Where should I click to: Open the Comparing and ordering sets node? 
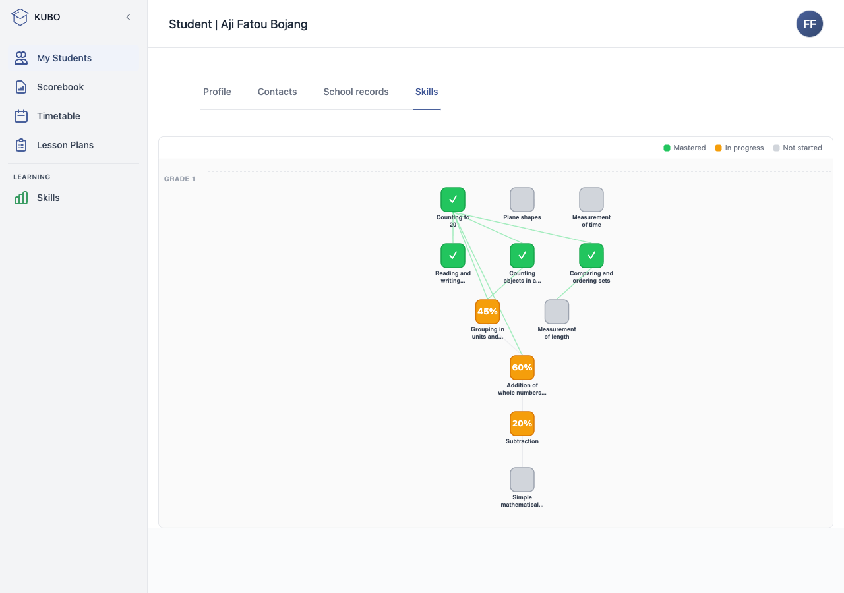click(x=591, y=256)
